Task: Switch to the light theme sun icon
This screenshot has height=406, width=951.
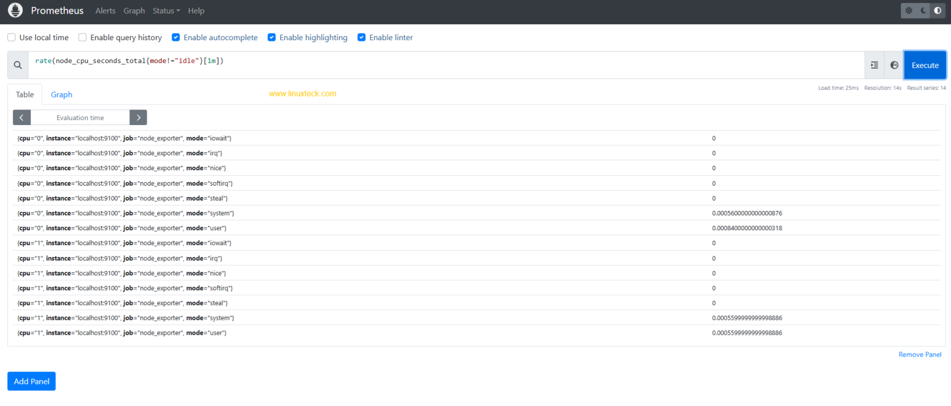Action: click(x=909, y=11)
